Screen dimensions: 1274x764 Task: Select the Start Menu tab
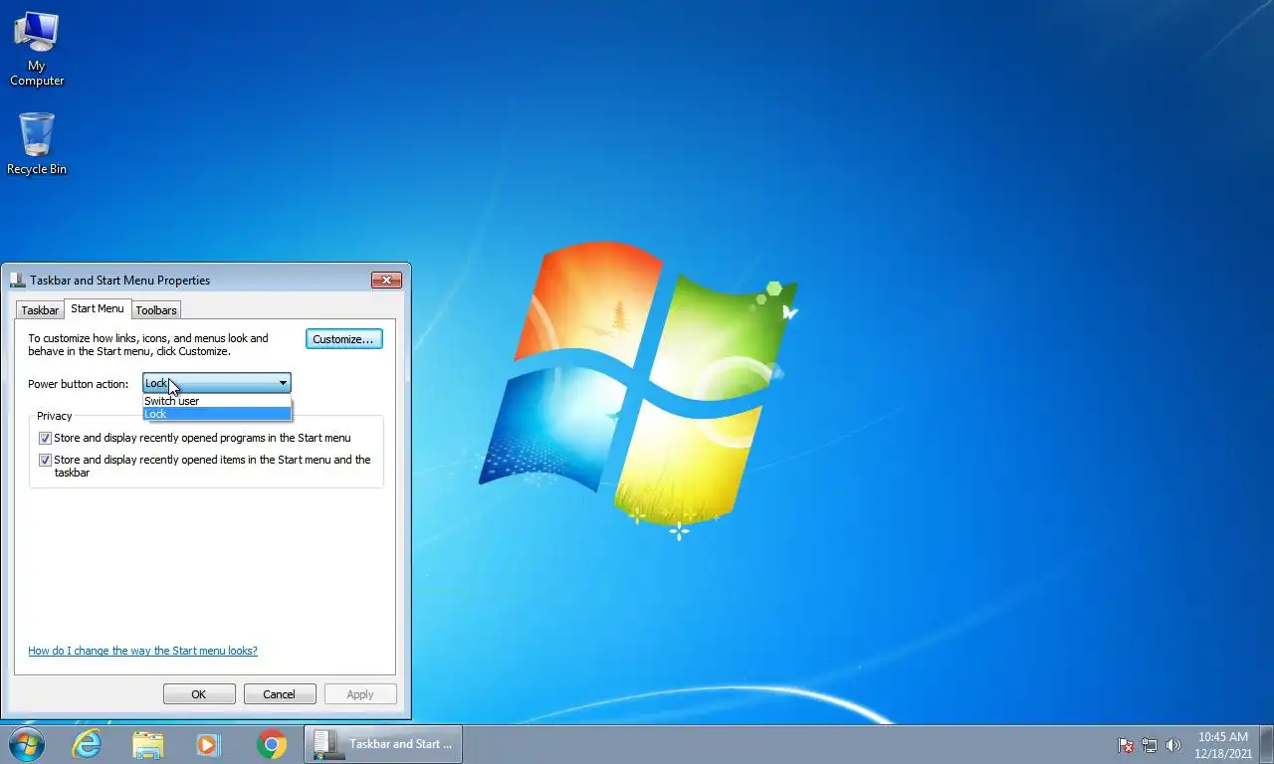pos(98,308)
